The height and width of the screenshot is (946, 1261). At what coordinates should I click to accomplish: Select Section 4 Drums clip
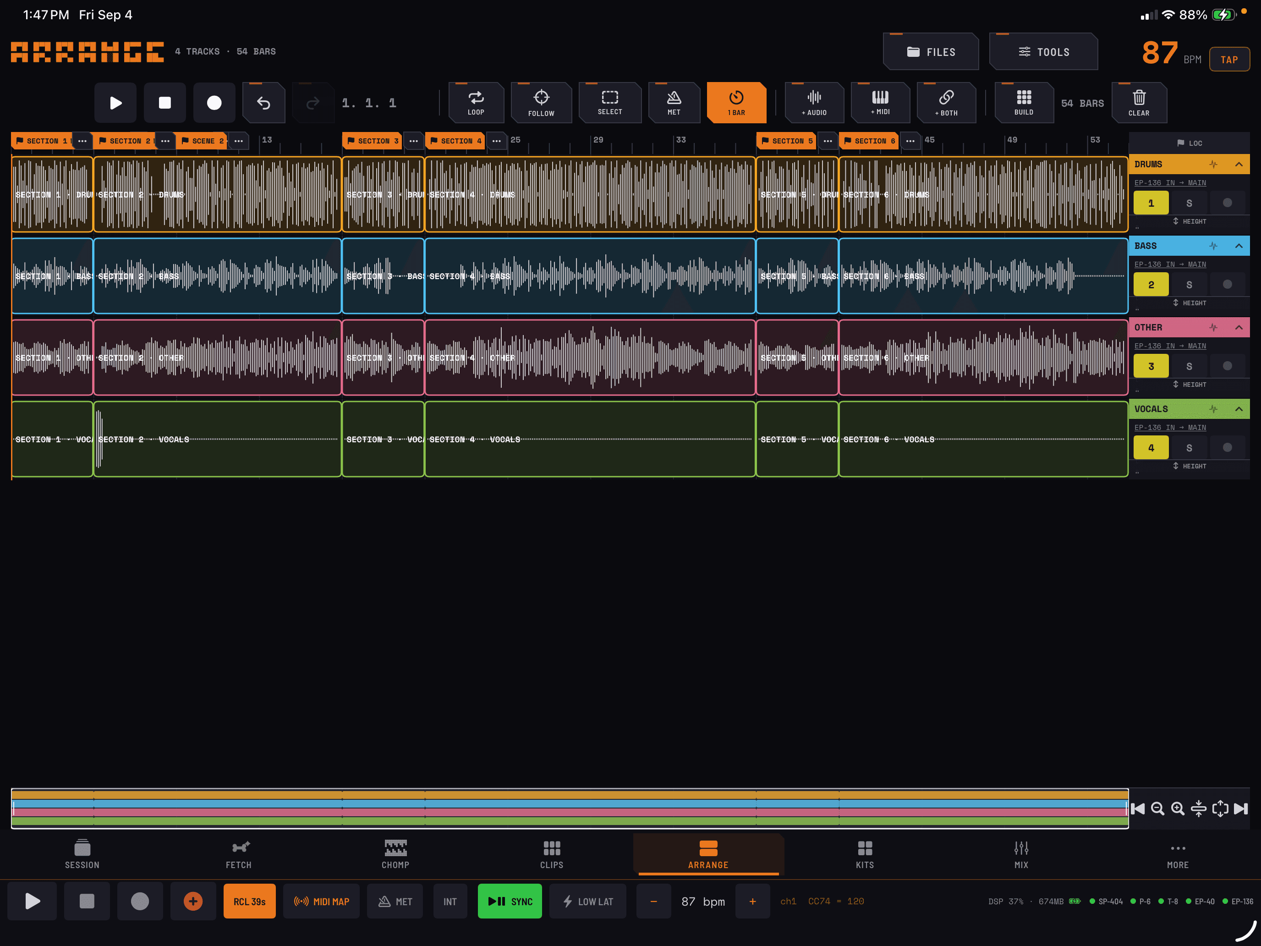(x=590, y=194)
